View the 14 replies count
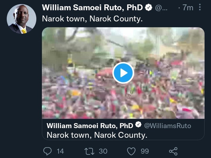 tap(60, 151)
